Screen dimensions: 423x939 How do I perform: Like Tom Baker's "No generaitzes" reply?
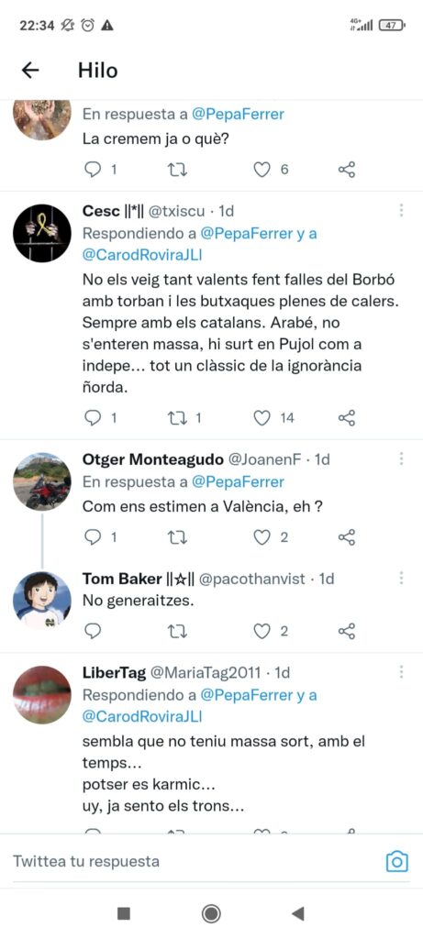(262, 631)
